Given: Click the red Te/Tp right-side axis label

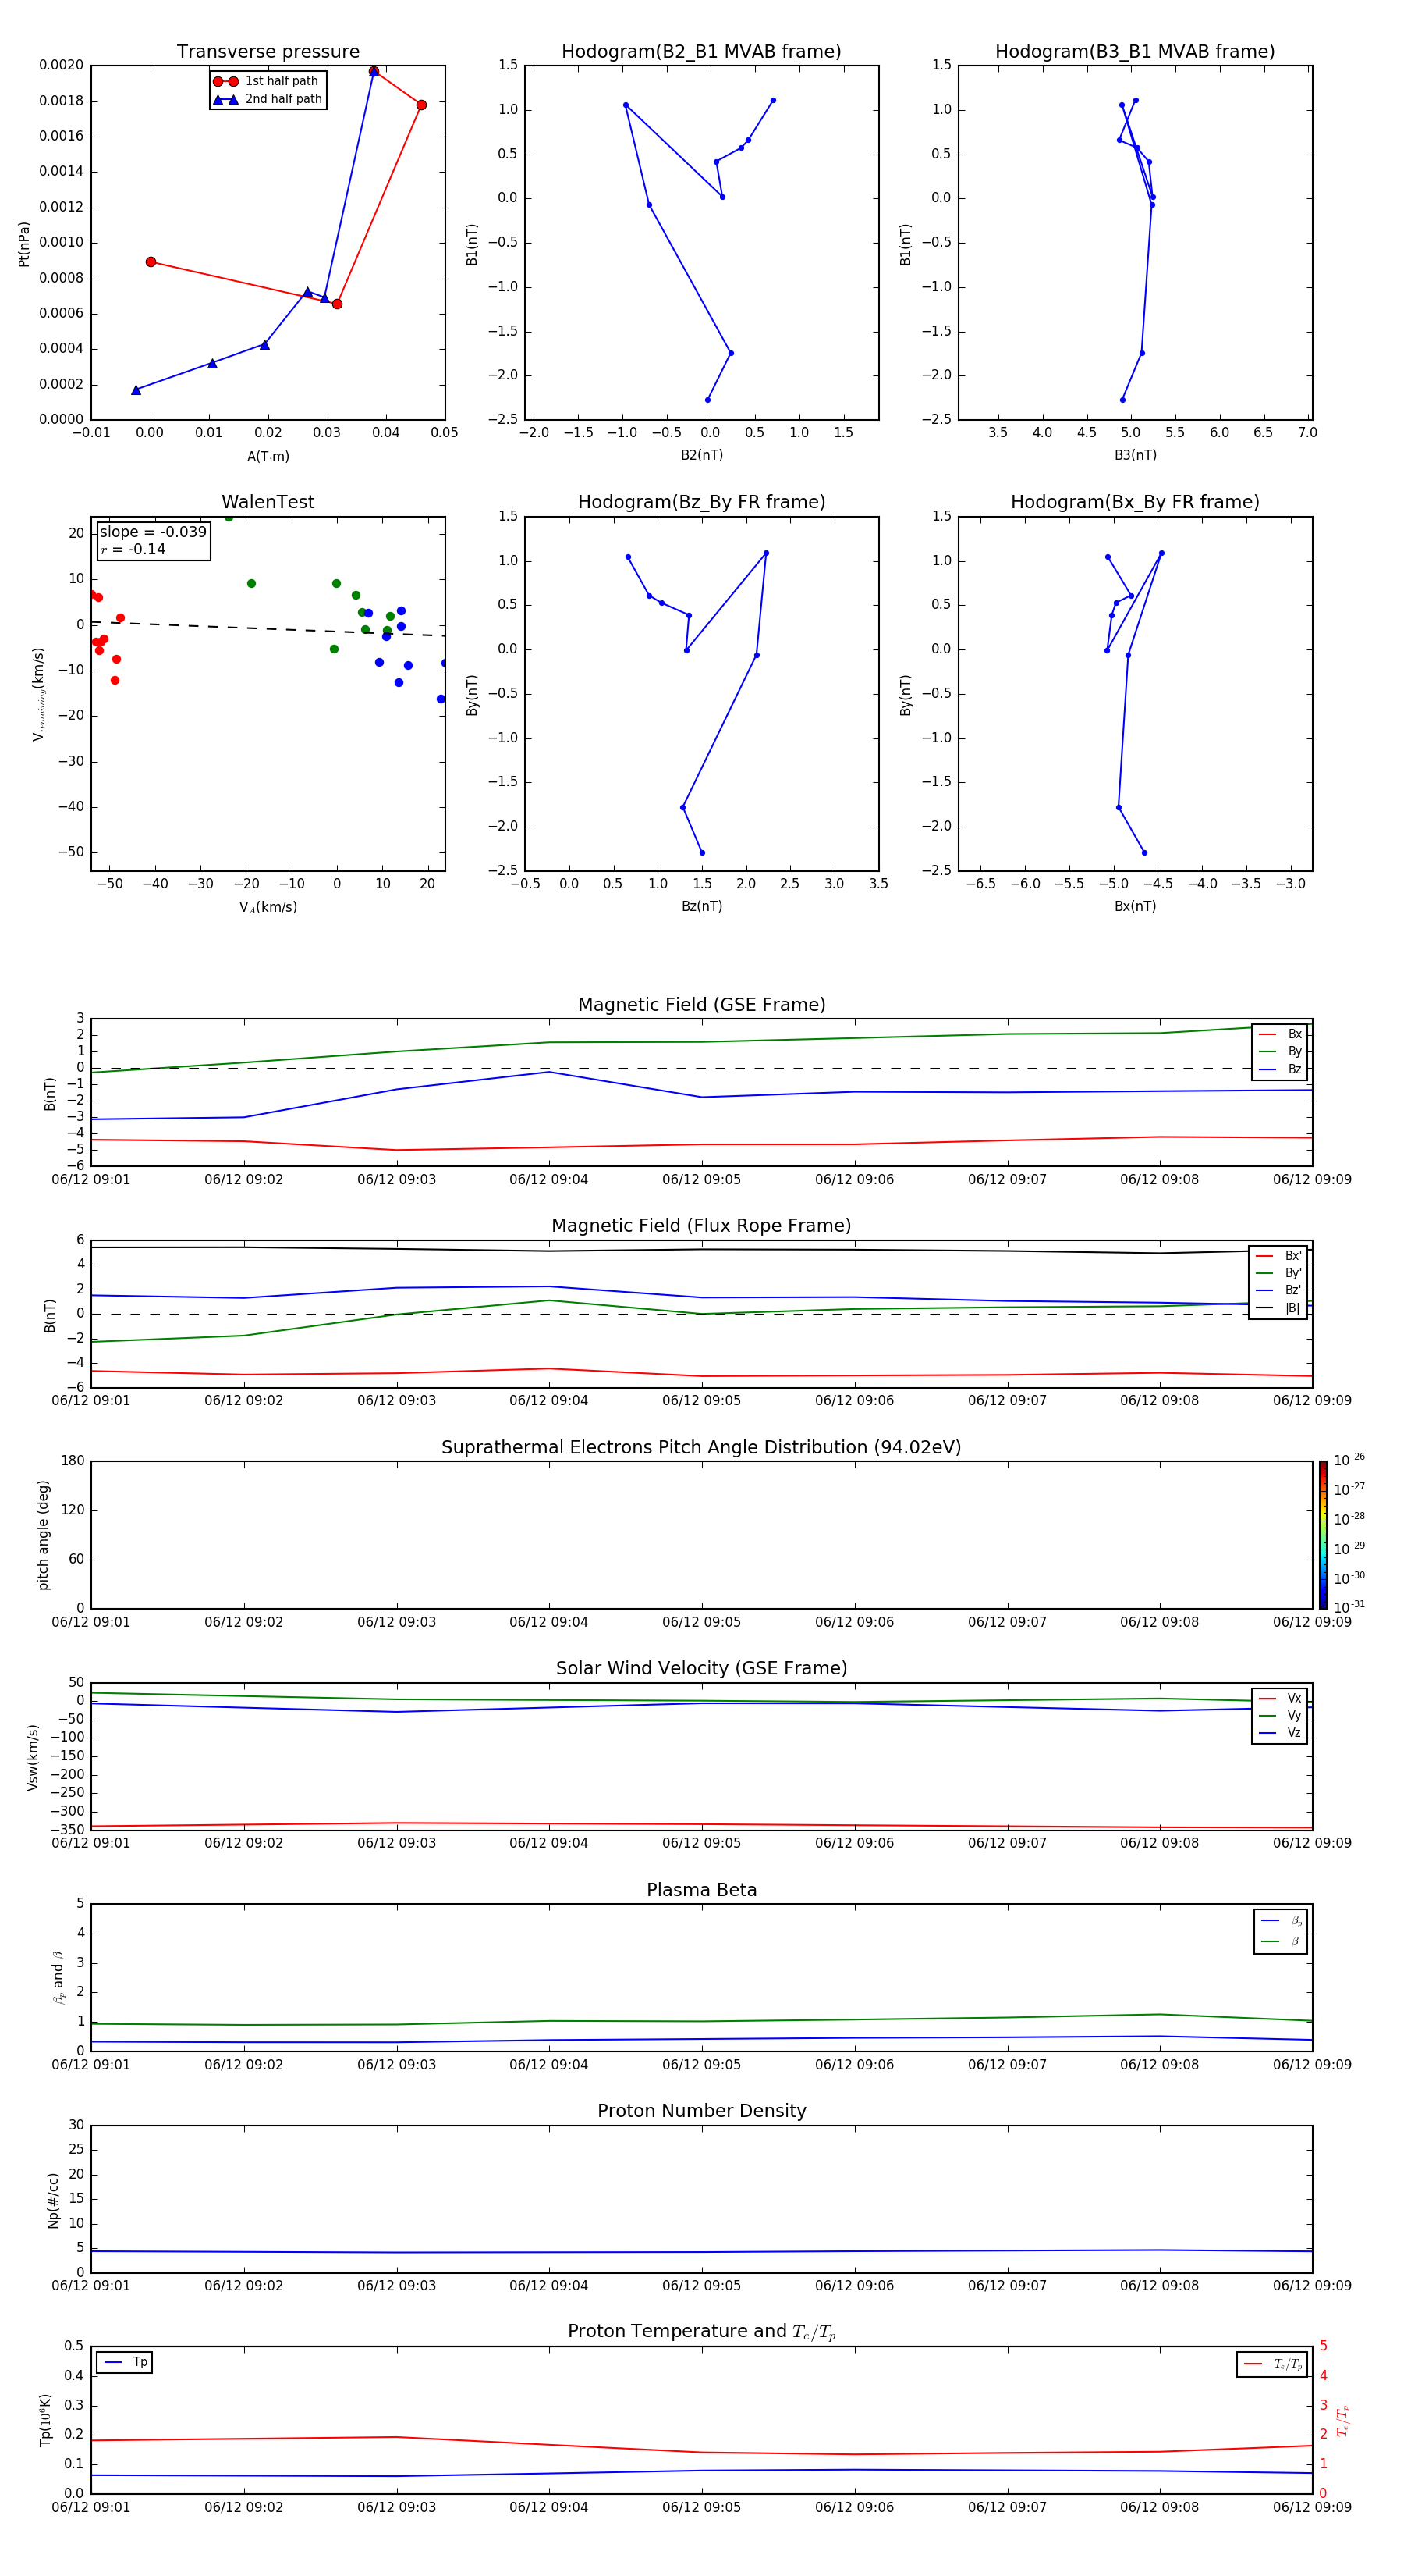Looking at the screenshot, I should (x=1343, y=2420).
